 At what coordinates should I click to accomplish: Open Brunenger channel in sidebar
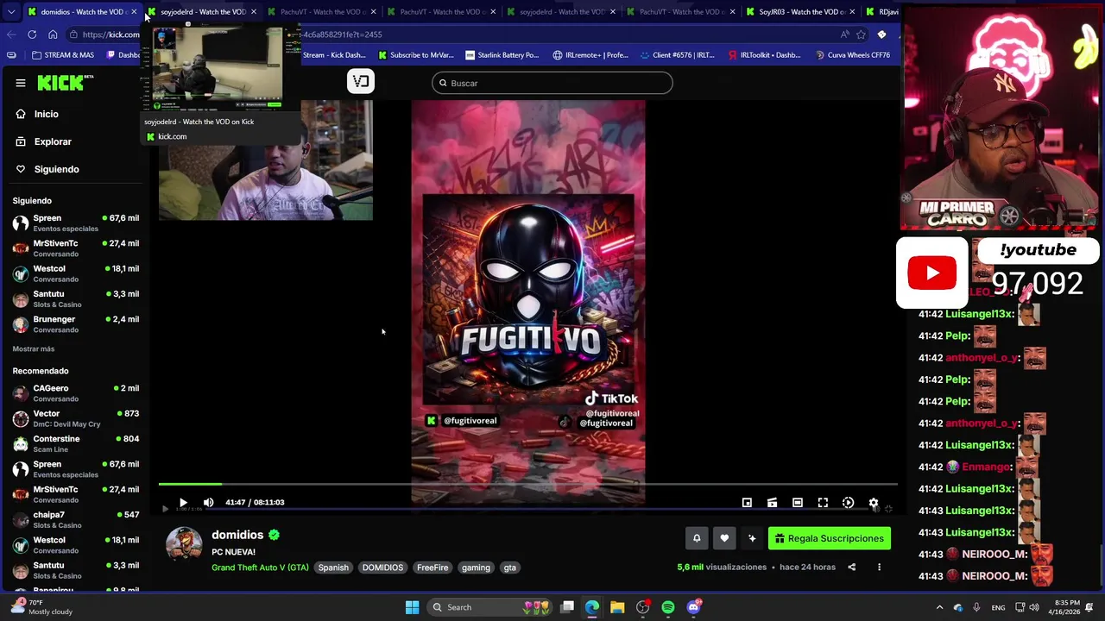pos(76,323)
